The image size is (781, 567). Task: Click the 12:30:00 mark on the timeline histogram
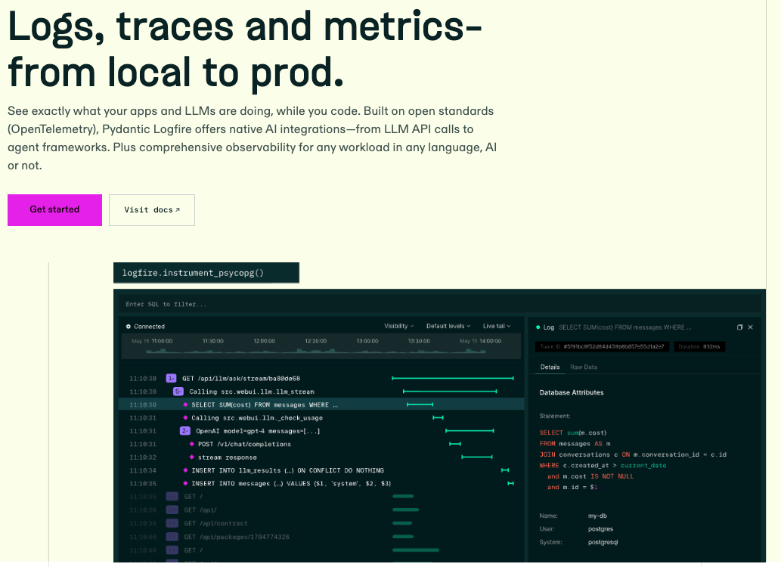(315, 341)
